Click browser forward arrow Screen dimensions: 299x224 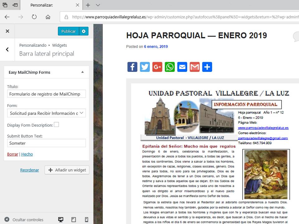[21, 17]
